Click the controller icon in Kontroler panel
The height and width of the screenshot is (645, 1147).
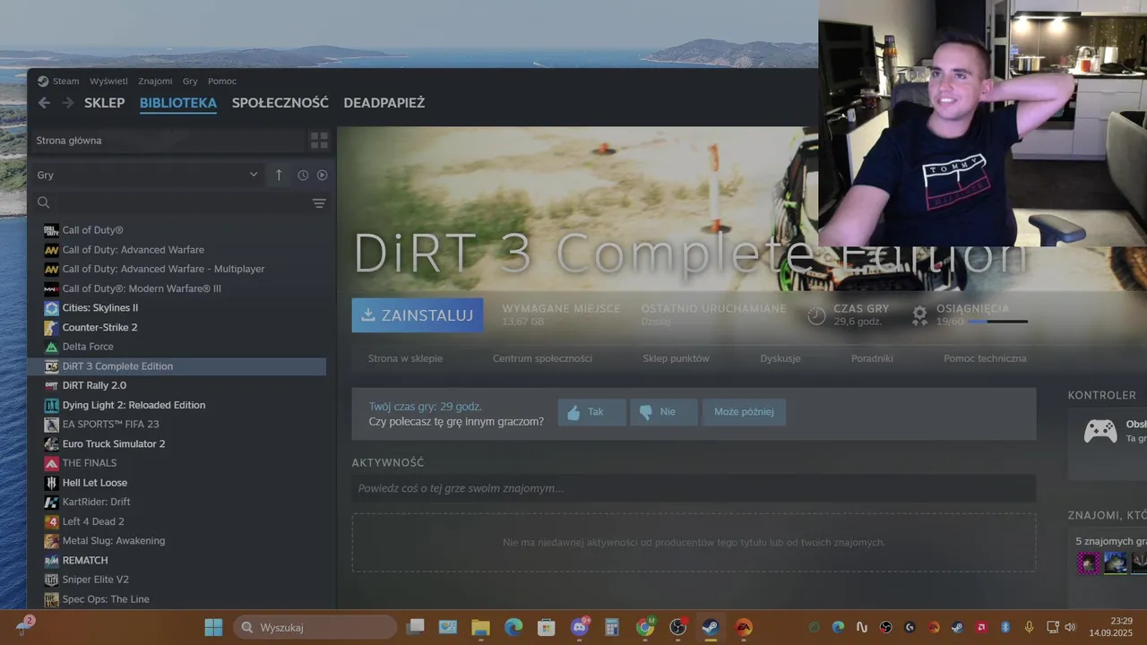pos(1100,432)
